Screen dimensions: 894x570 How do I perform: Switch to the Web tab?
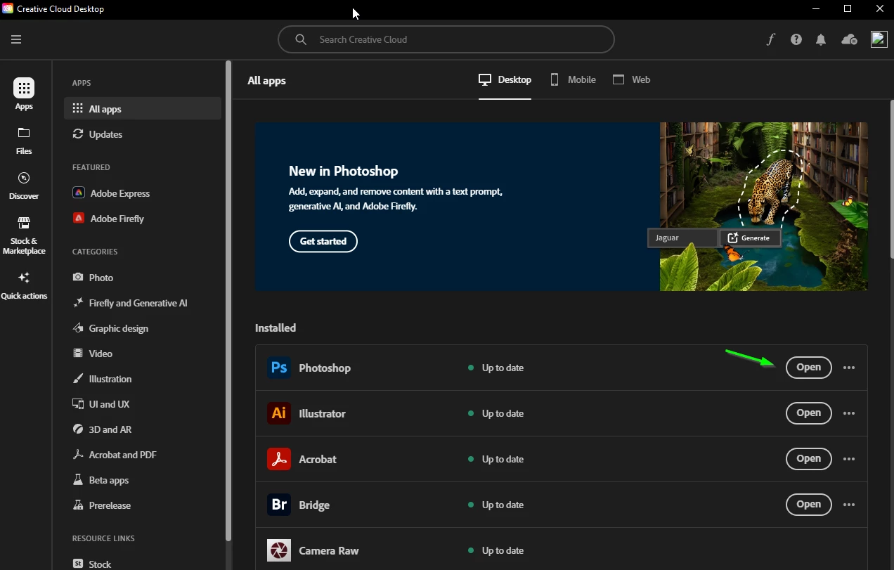point(631,80)
